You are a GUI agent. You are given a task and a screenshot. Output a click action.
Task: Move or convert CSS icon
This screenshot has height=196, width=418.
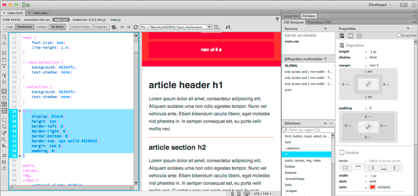tap(4, 146)
